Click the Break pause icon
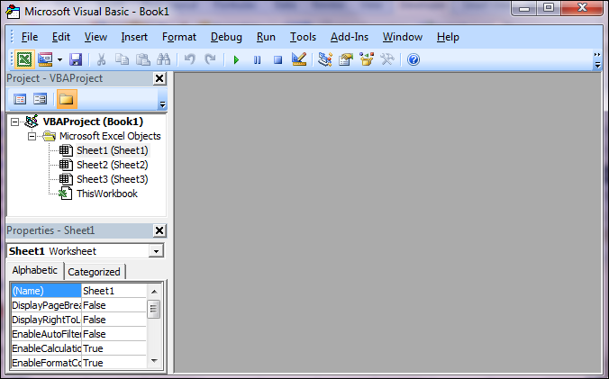 tap(257, 59)
